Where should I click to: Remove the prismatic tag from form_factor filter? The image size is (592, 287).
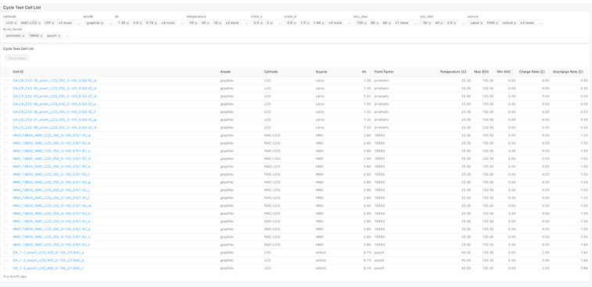pyautogui.click(x=23, y=36)
